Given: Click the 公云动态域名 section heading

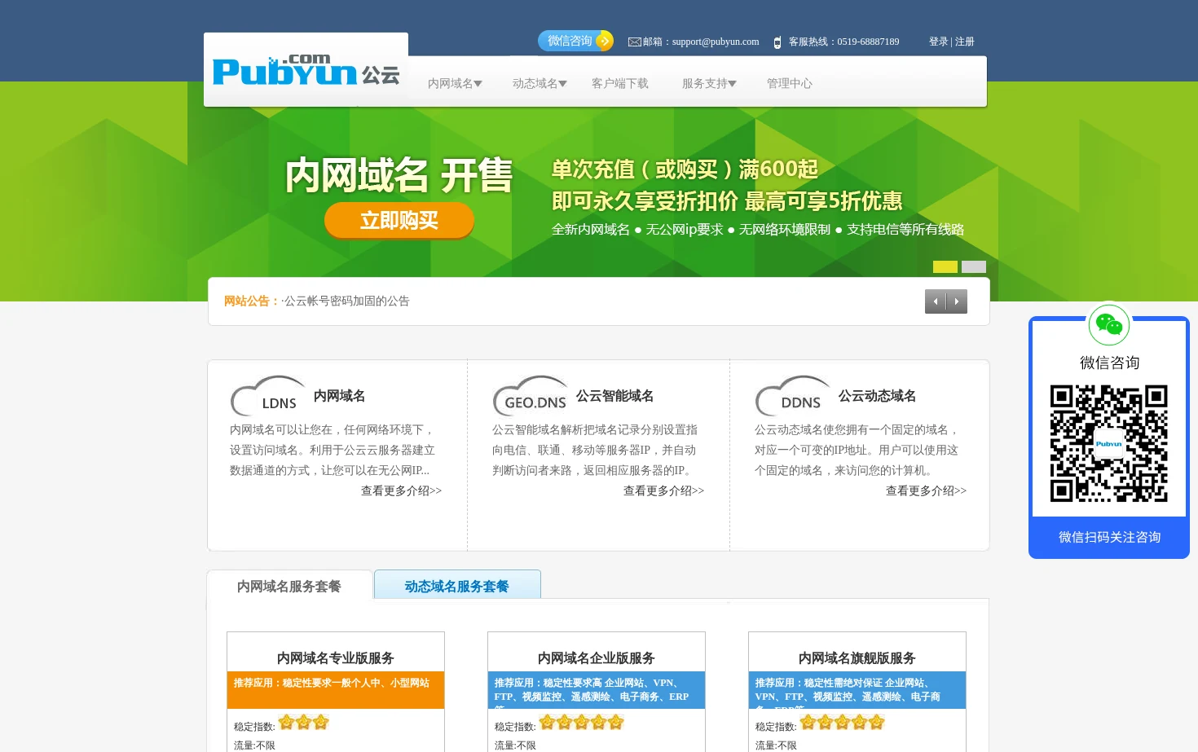Looking at the screenshot, I should 878,395.
